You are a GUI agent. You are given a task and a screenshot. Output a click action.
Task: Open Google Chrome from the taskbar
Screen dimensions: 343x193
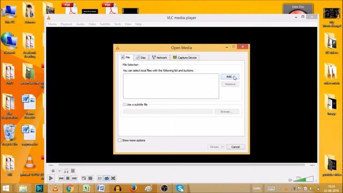coord(70,188)
